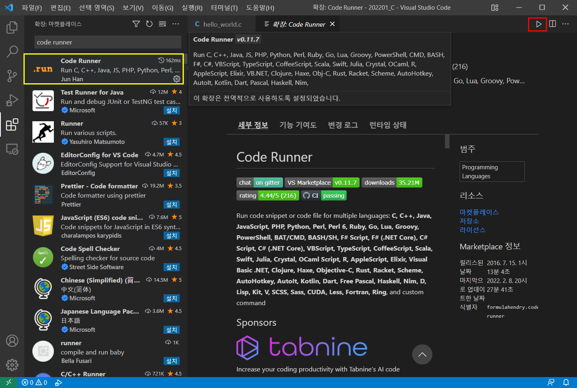
Task: Install the Runner extension by Yasuhiro Matsumoto
Action: coord(171,142)
